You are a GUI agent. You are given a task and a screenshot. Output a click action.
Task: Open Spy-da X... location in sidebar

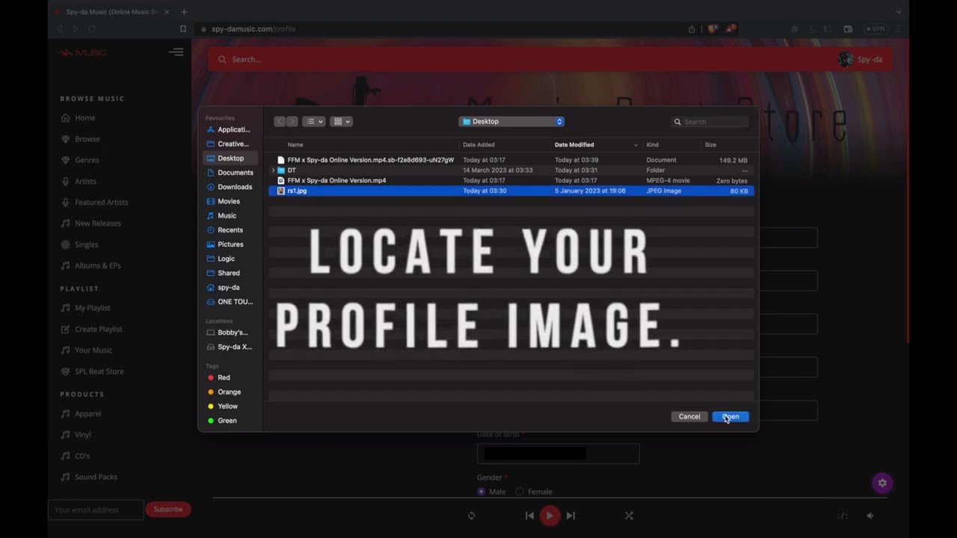230,347
